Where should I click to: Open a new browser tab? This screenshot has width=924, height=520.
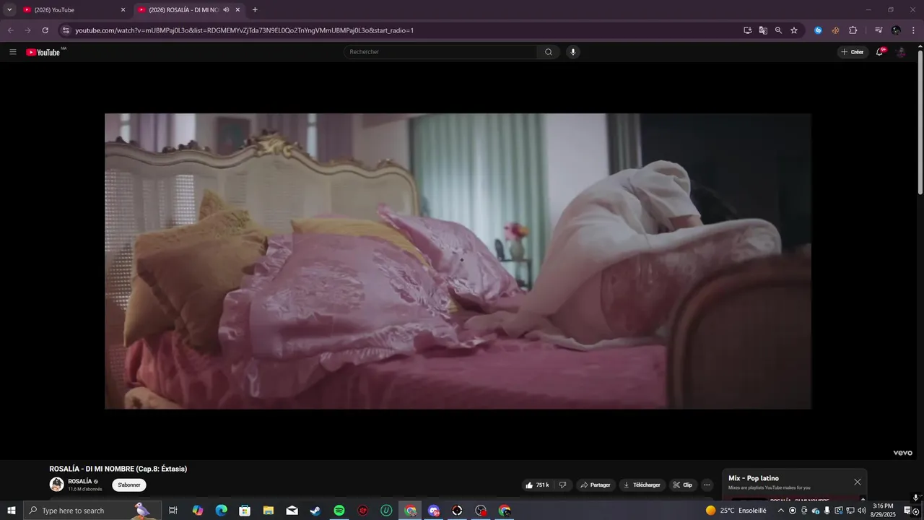(x=255, y=10)
